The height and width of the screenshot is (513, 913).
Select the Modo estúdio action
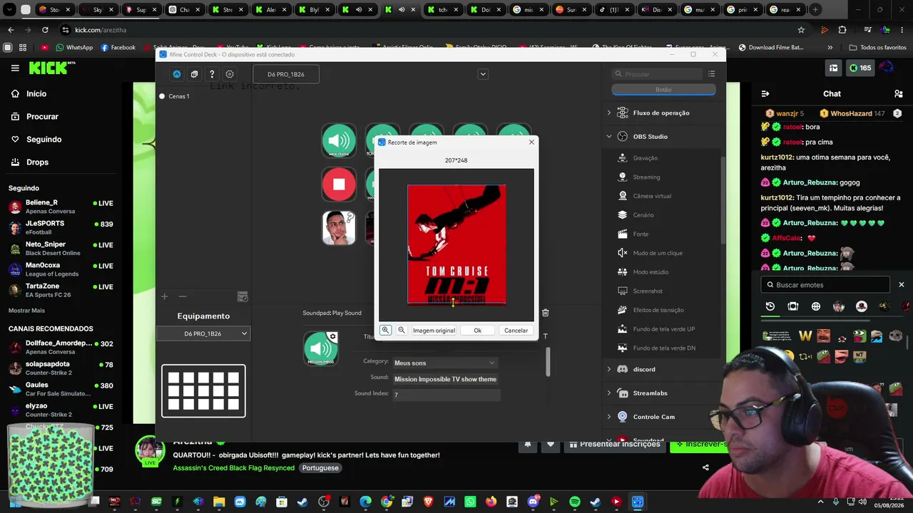[651, 272]
